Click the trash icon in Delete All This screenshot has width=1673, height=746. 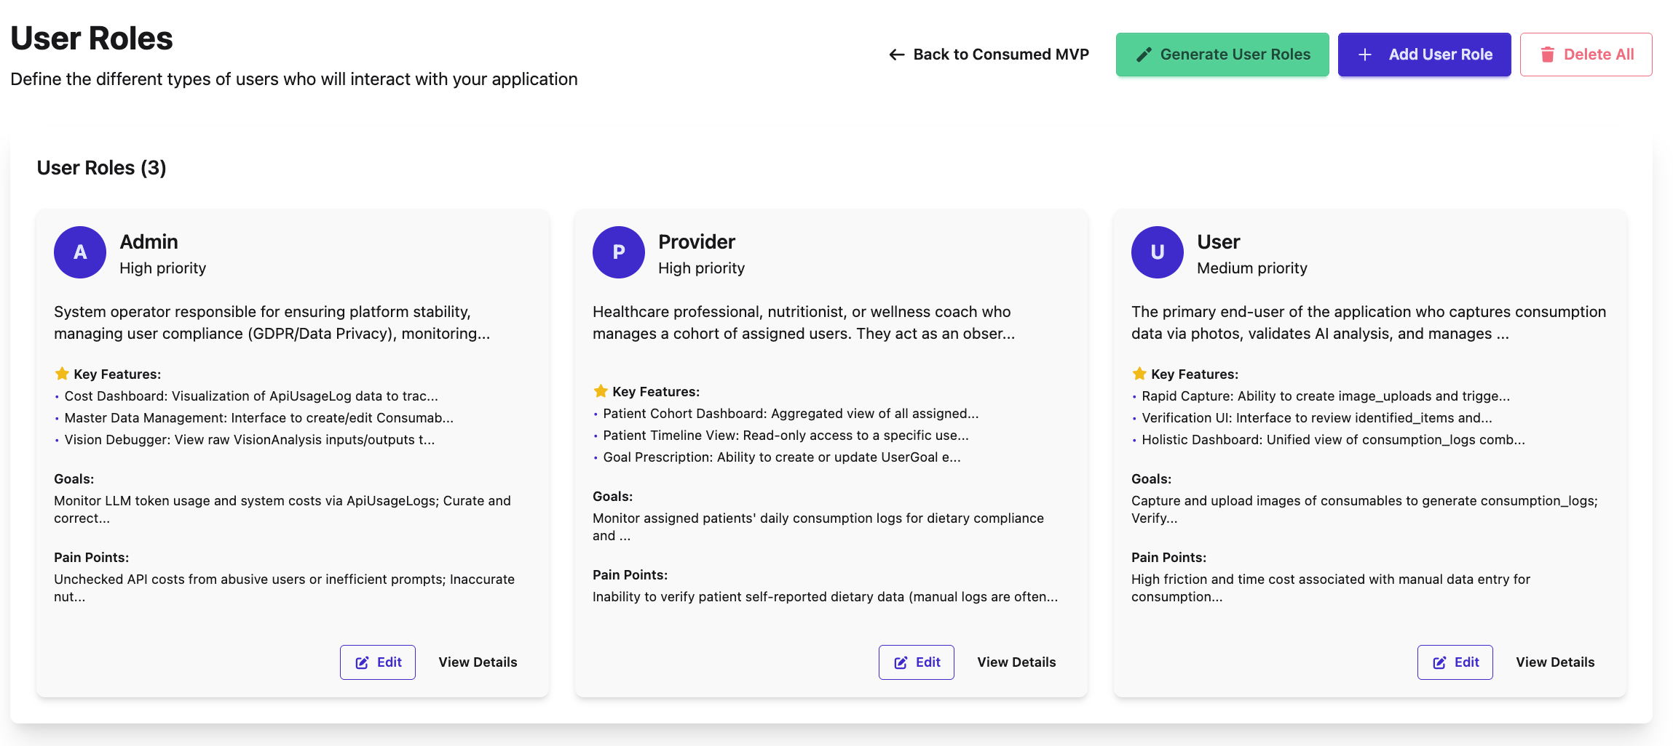1547,54
